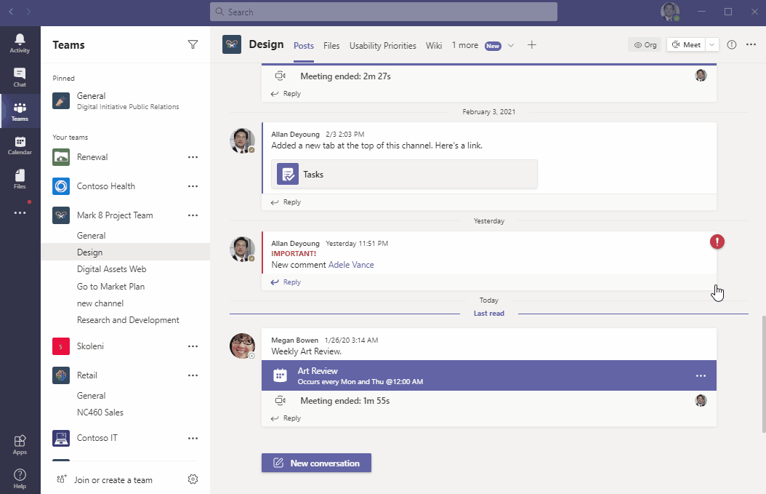Show channel info pane icon
Image resolution: width=766 pixels, height=494 pixels.
coord(731,44)
